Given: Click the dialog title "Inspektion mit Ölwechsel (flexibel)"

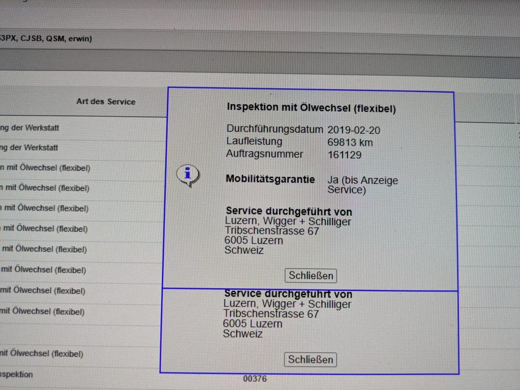Looking at the screenshot, I should coord(311,108).
